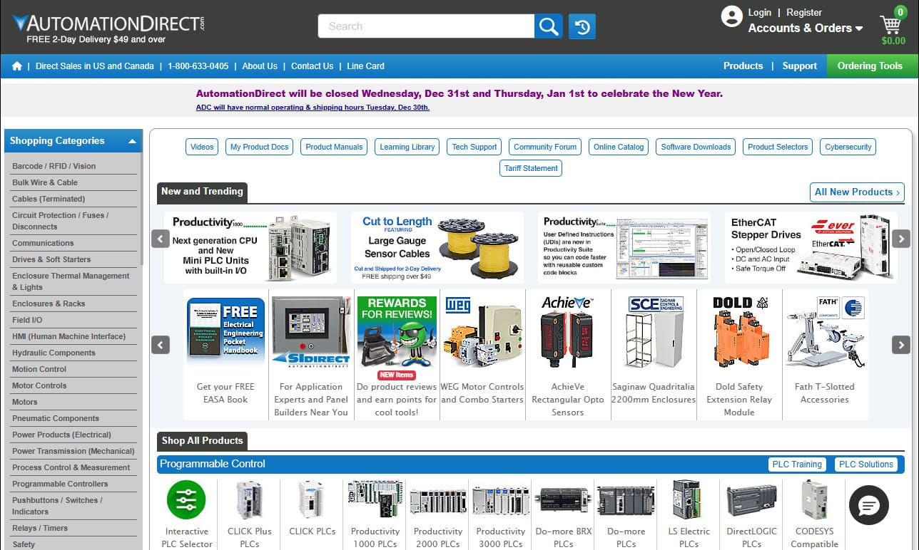Select the CLICK PLCs product icon
This screenshot has height=550, width=919.
[x=312, y=499]
